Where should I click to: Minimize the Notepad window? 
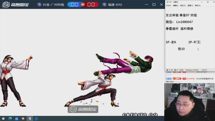[202, 2]
